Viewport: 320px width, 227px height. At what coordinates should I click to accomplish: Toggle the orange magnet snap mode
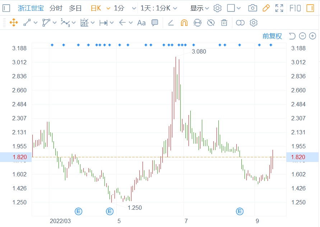pos(184,23)
